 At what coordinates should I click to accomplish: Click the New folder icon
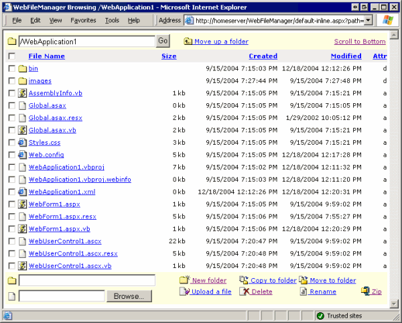(185, 279)
